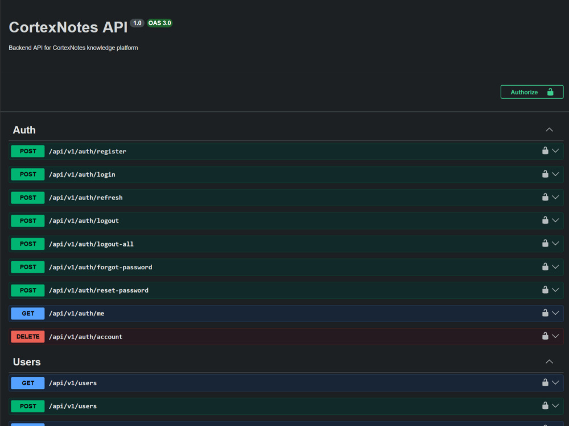Expand POST /api/v1/users chevron

tap(555, 406)
